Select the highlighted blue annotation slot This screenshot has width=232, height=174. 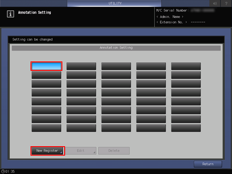[46, 66]
